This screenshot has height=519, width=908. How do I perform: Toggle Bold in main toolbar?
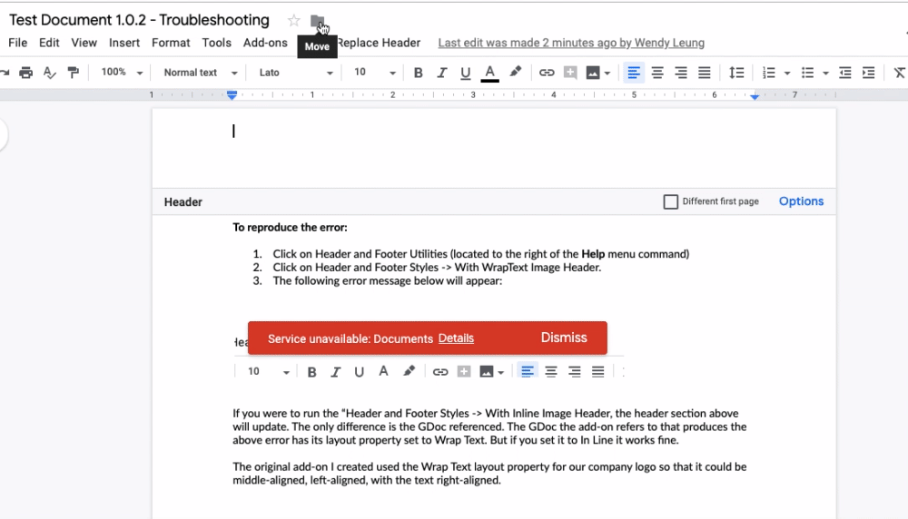tap(418, 73)
